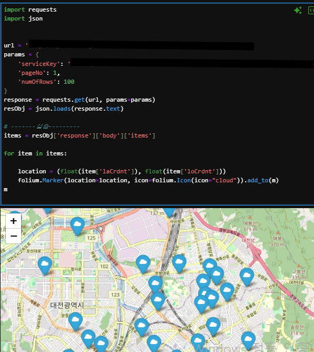
Task: Click the 대전광역시 city label on the map
Action: pyautogui.click(x=67, y=305)
